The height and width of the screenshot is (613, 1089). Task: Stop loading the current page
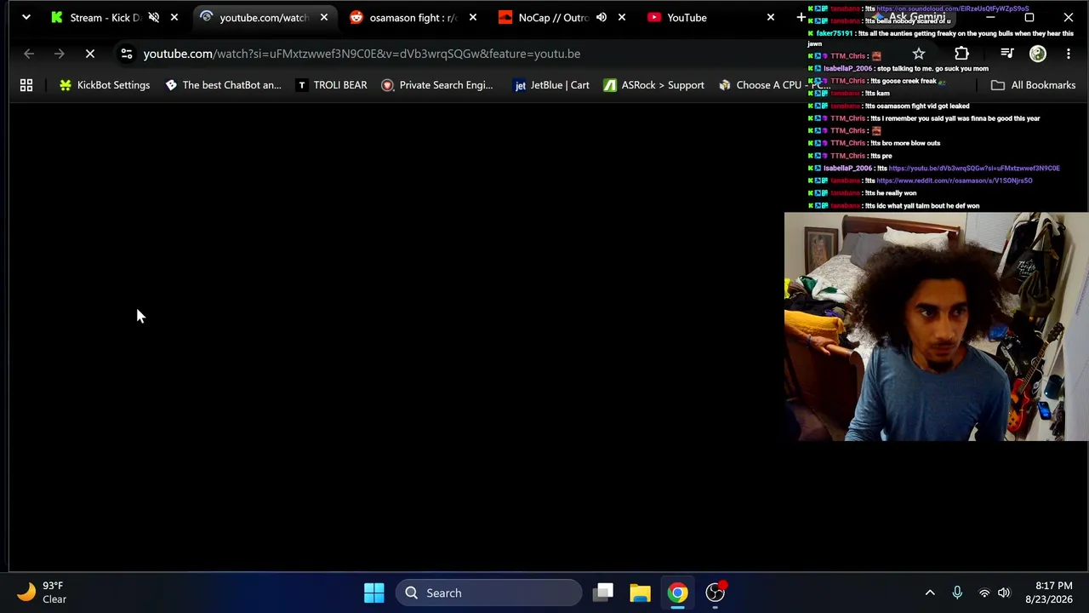coord(90,54)
